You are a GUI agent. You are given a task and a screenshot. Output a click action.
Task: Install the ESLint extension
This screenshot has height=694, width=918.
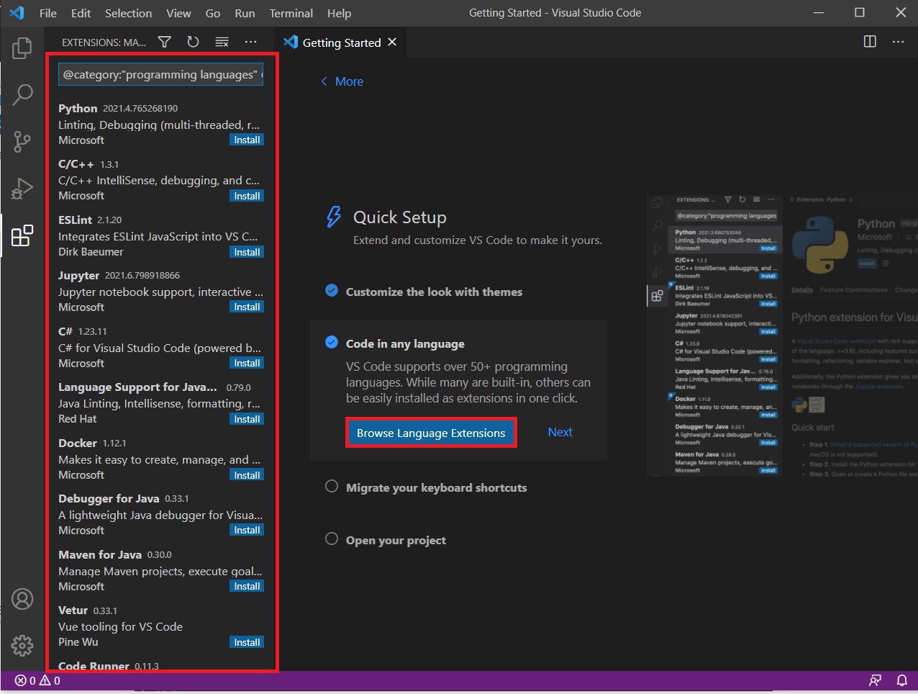click(247, 252)
